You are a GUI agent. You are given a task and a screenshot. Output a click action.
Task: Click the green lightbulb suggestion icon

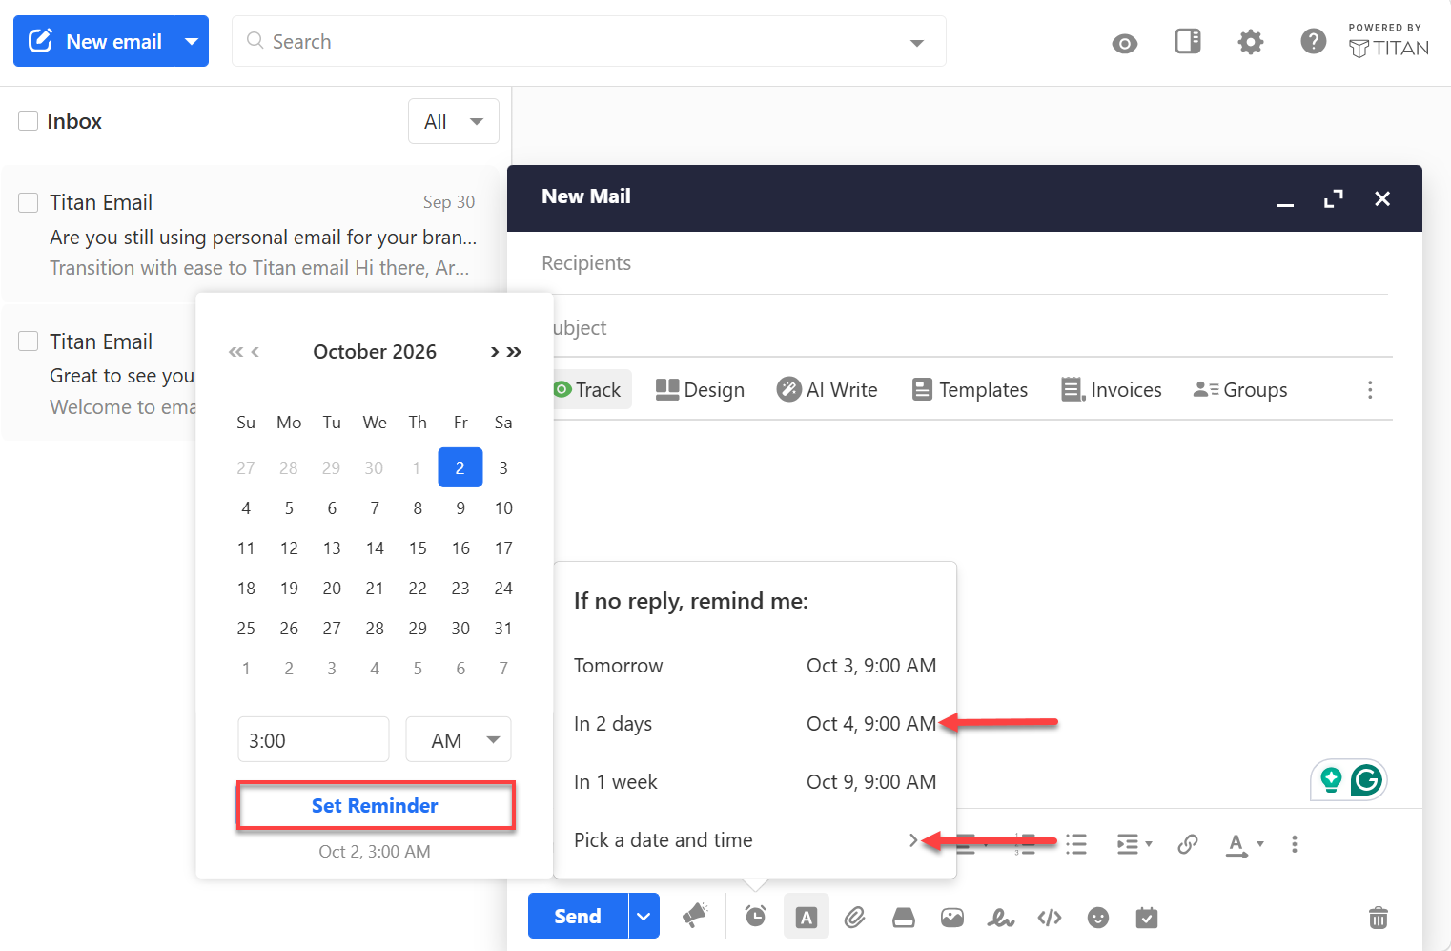1331,779
